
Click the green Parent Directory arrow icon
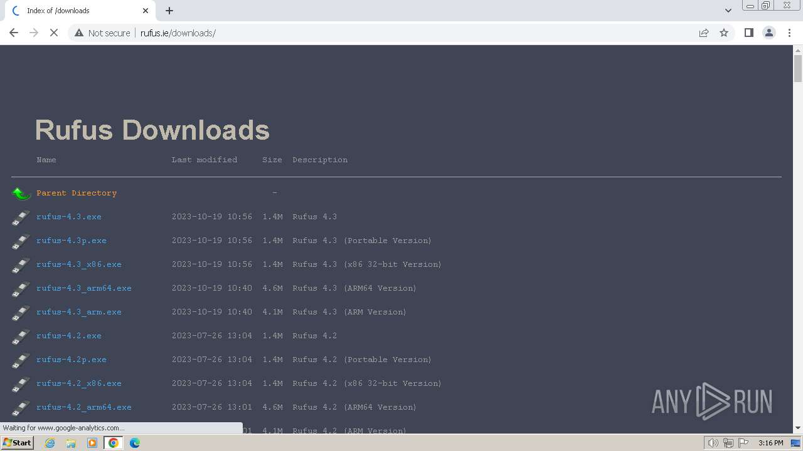[x=21, y=194]
